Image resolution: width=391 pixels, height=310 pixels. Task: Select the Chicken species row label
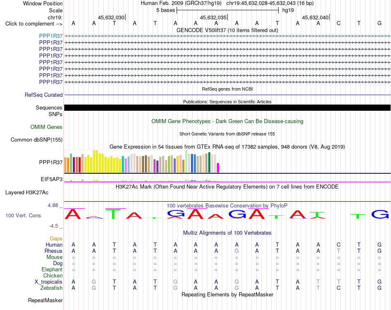click(x=53, y=275)
